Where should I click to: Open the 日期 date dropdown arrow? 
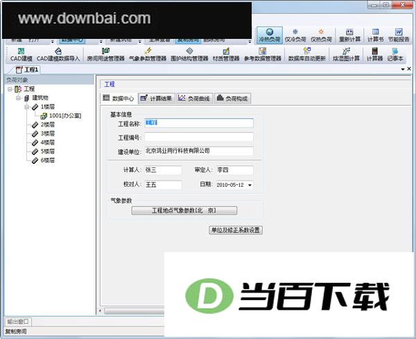(250, 185)
